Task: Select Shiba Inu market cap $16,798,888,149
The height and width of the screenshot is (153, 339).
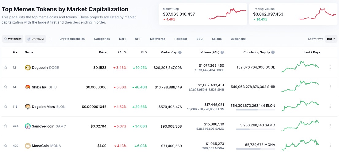Action: [x=168, y=87]
